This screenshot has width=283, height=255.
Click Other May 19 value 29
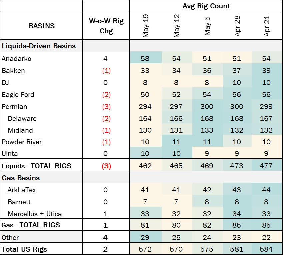click(145, 237)
